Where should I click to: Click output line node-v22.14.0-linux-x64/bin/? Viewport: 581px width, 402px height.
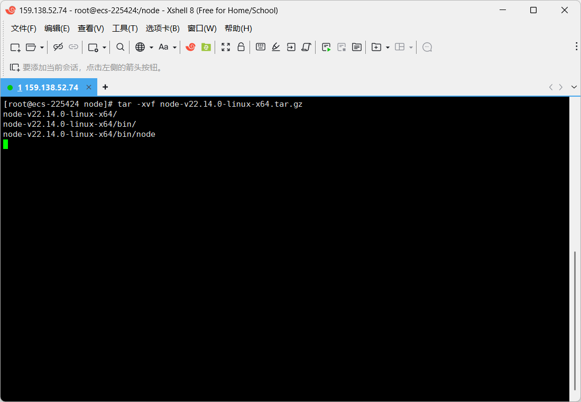click(70, 124)
